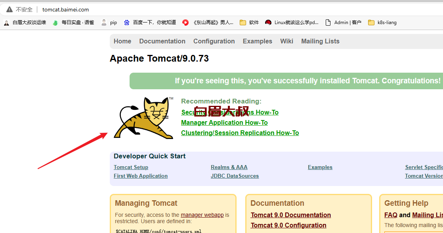Image resolution: width=443 pixels, height=233 pixels.
Task: Go to the Home nav item
Action: tap(122, 41)
